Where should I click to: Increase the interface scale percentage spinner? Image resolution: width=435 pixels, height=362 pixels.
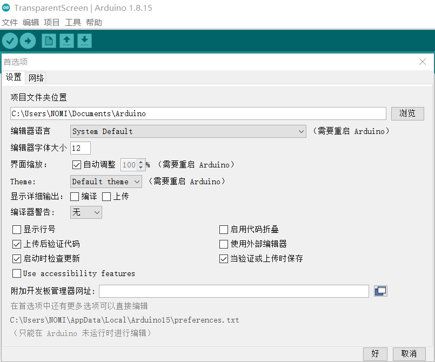pos(141,162)
